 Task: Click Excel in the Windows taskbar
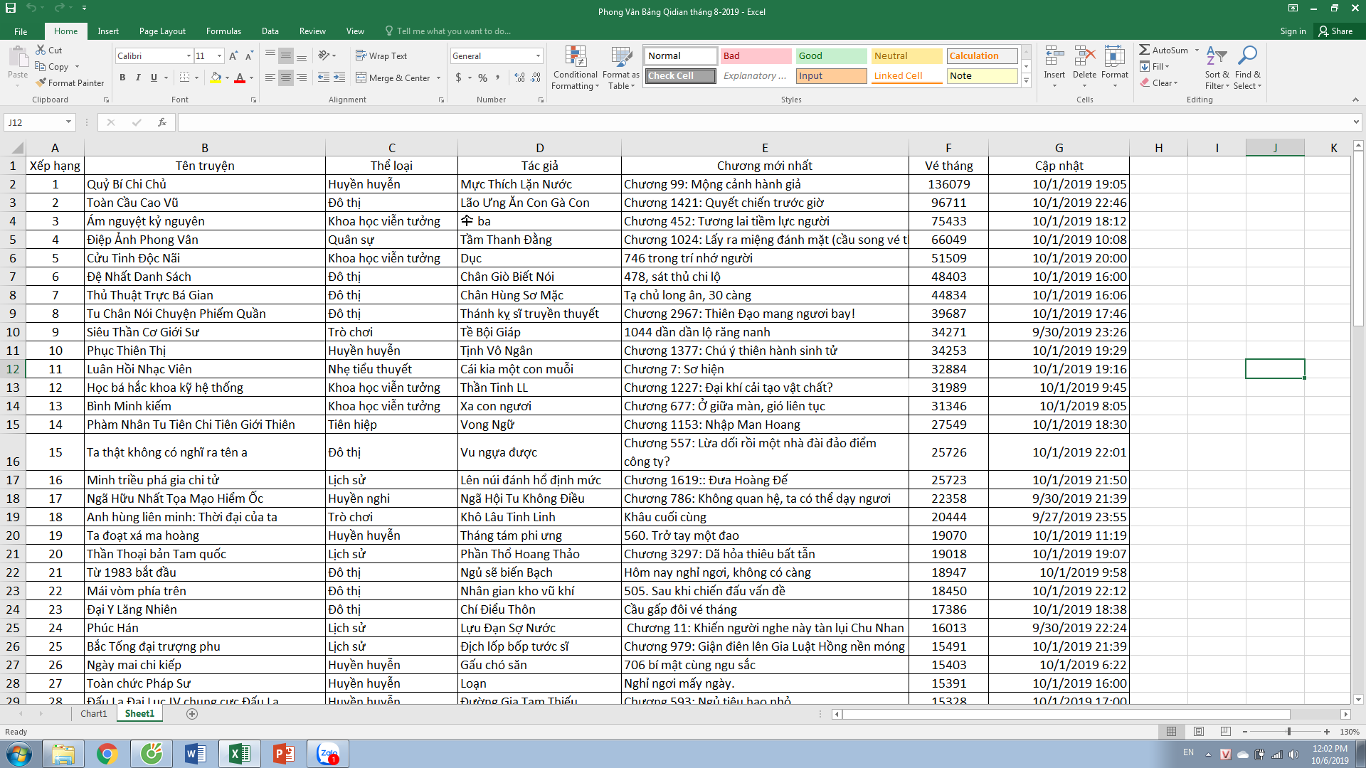[239, 754]
